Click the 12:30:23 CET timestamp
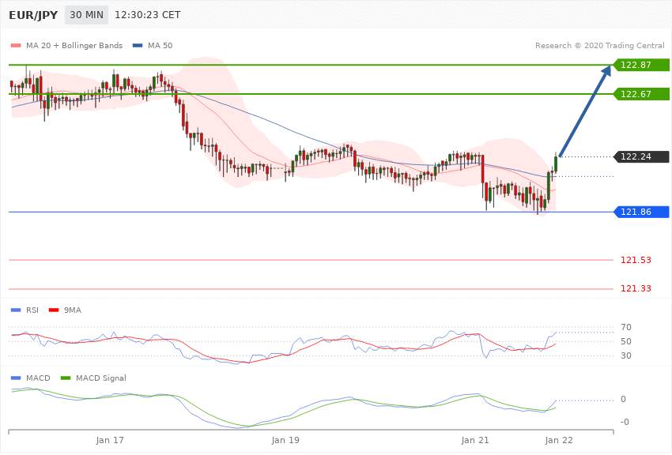The height and width of the screenshot is (455, 672). click(147, 15)
